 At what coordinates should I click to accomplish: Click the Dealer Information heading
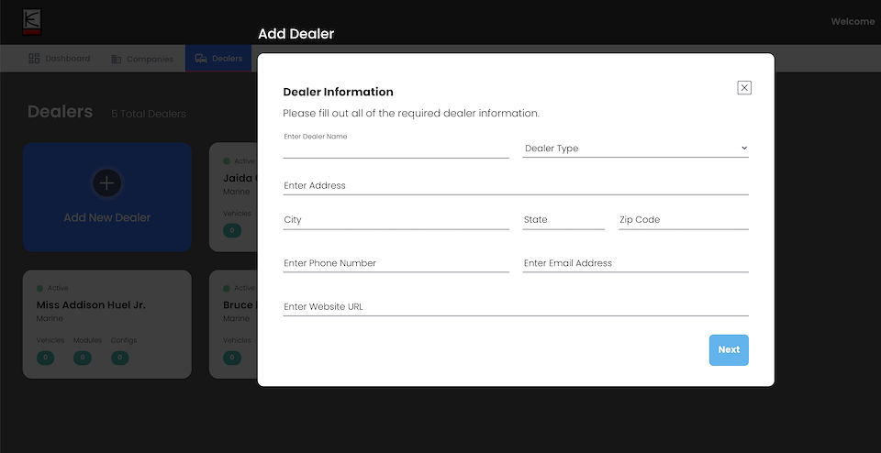click(x=339, y=92)
